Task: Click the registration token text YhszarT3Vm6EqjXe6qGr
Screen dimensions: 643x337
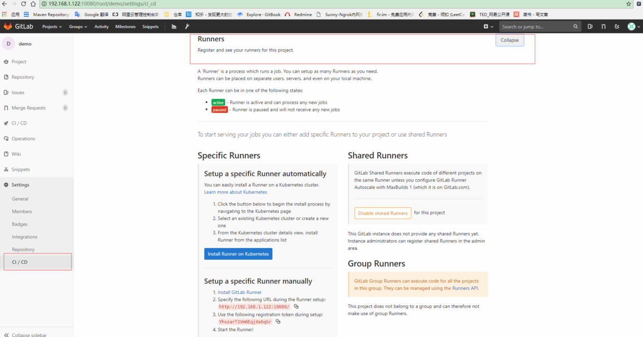Action: click(x=245, y=322)
